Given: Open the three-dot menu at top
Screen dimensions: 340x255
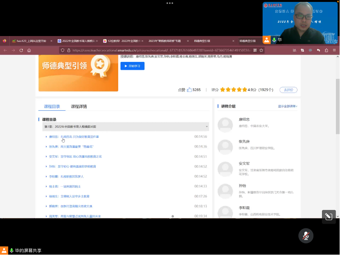Looking at the screenshot, I should pos(170,3).
